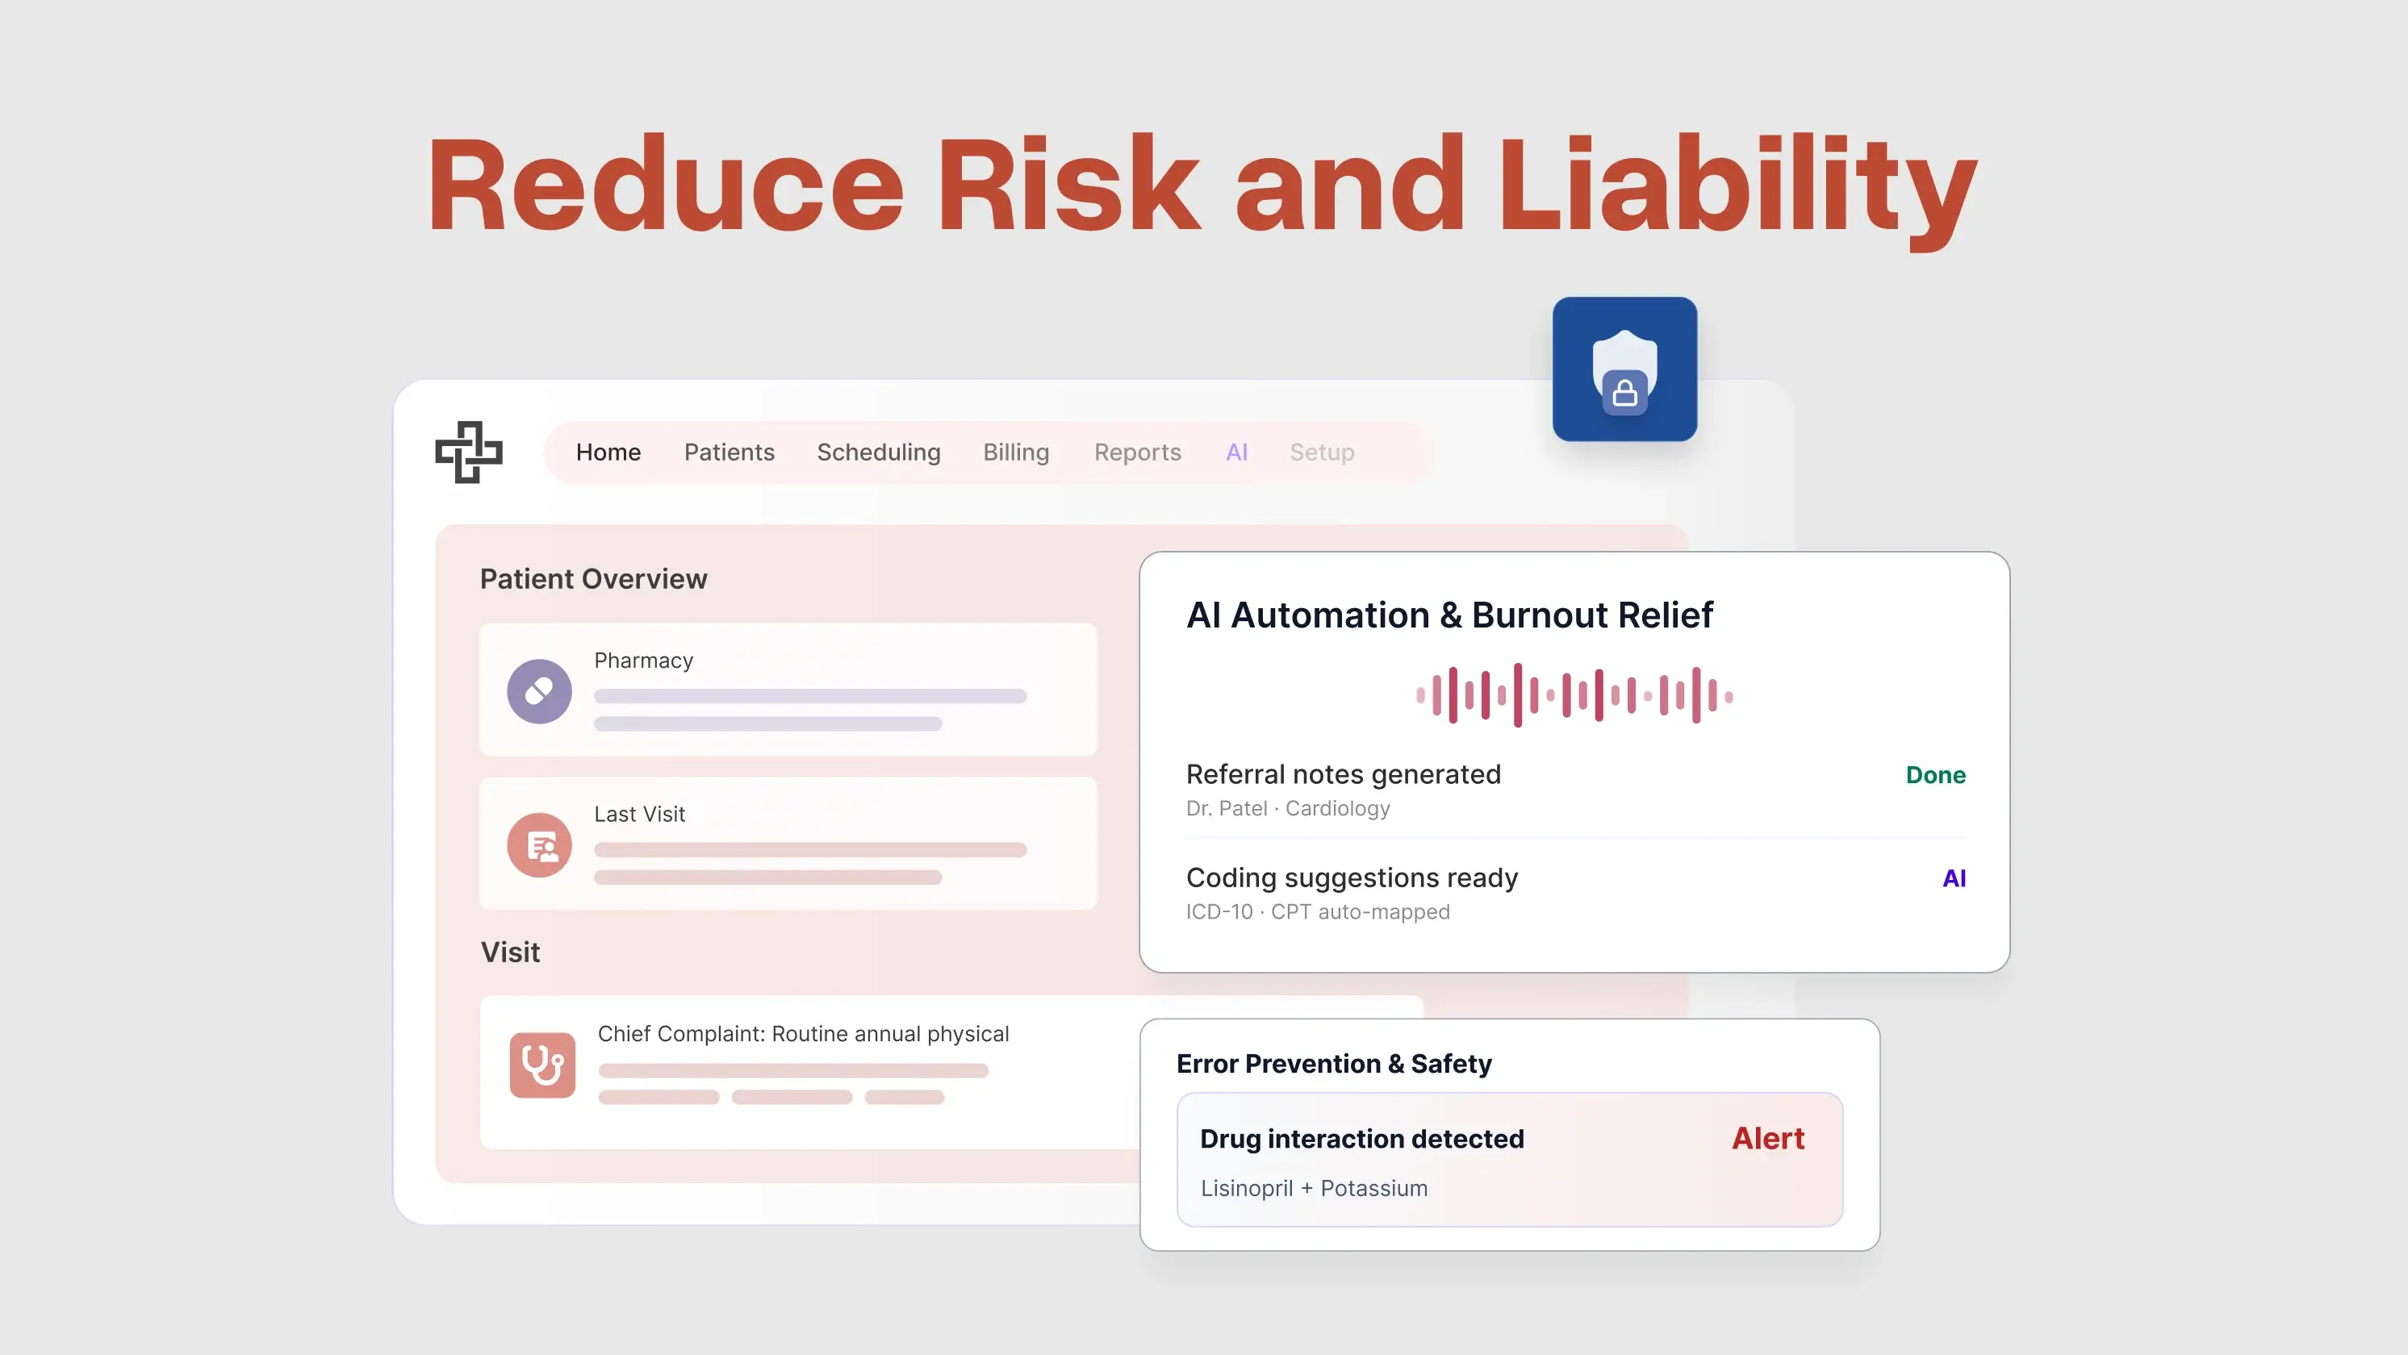Select the Done status indicator for referral notes
The image size is (2408, 1355).
[x=1935, y=773]
